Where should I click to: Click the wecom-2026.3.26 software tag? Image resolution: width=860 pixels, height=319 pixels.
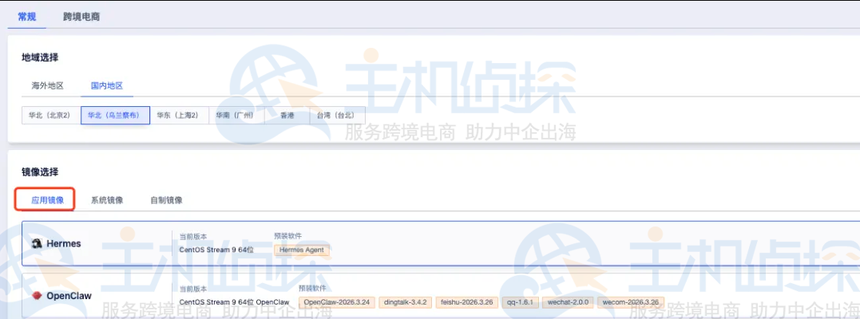point(631,302)
